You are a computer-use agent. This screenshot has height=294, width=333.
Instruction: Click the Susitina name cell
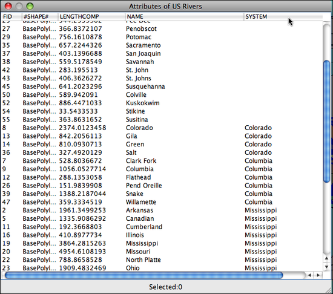[x=137, y=120]
